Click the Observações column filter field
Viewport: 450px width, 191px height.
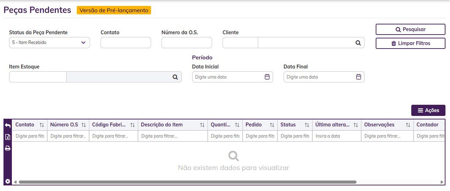(387, 136)
